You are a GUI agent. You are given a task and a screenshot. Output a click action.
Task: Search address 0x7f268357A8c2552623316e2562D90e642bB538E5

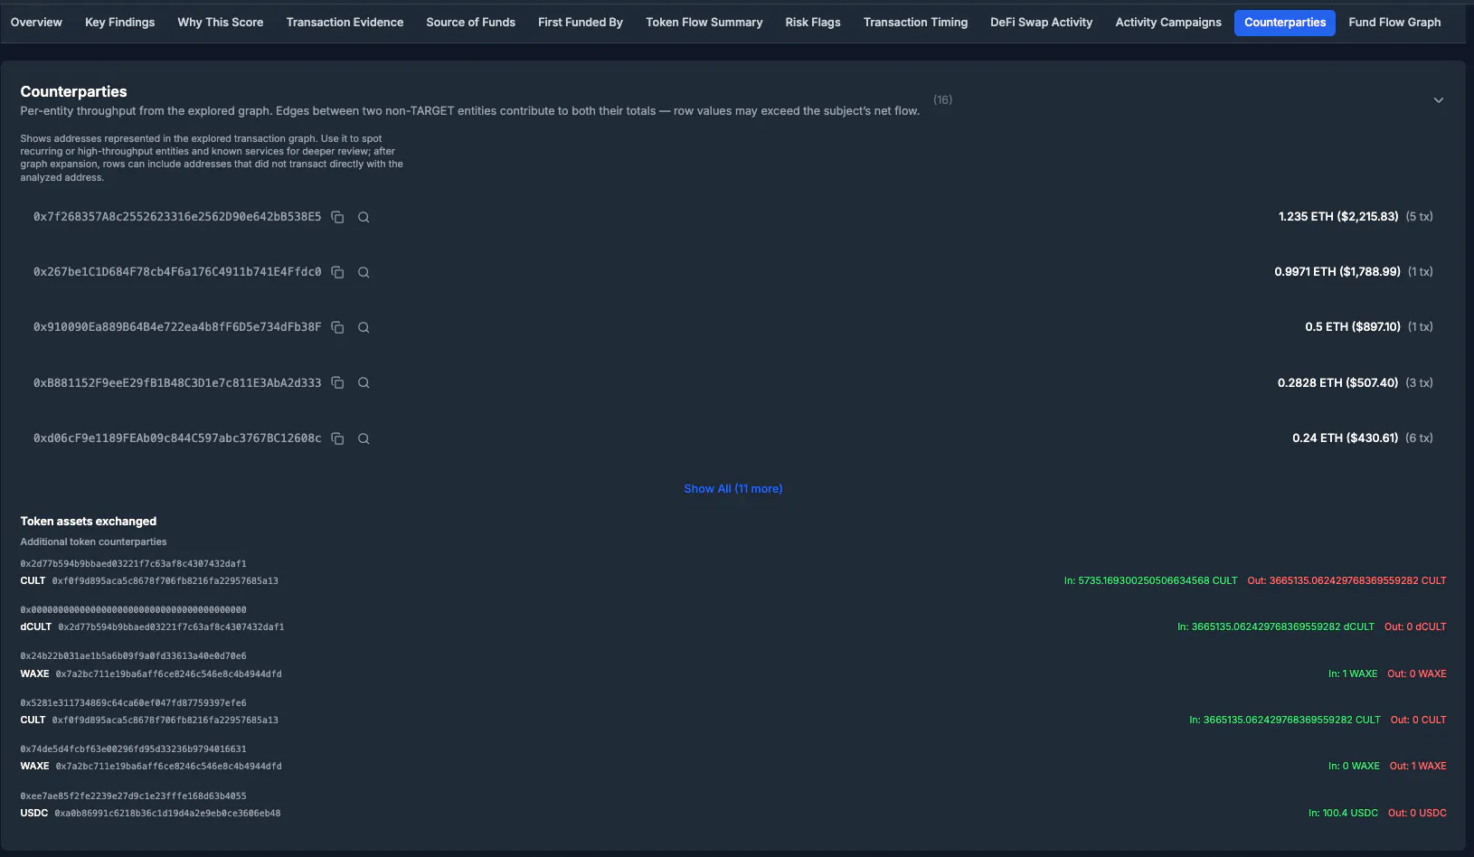(364, 217)
